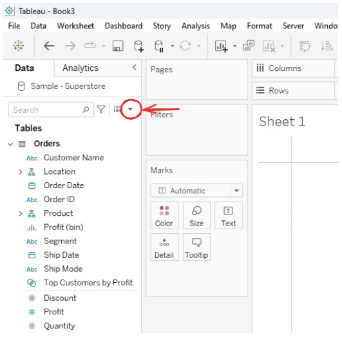Viewport: 342px width, 344px height.
Task: Click the Tableau start page logo icon
Action: click(19, 45)
